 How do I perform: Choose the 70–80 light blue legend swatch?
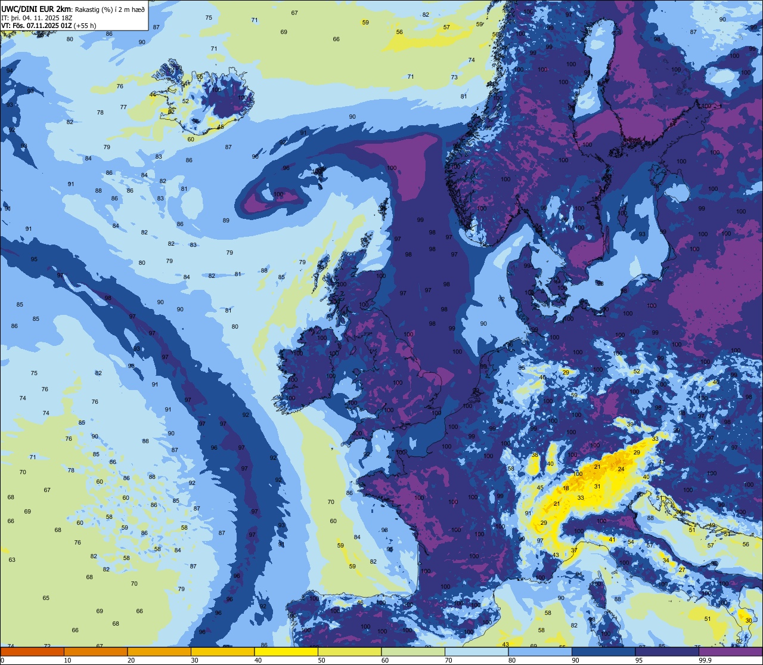point(476,651)
